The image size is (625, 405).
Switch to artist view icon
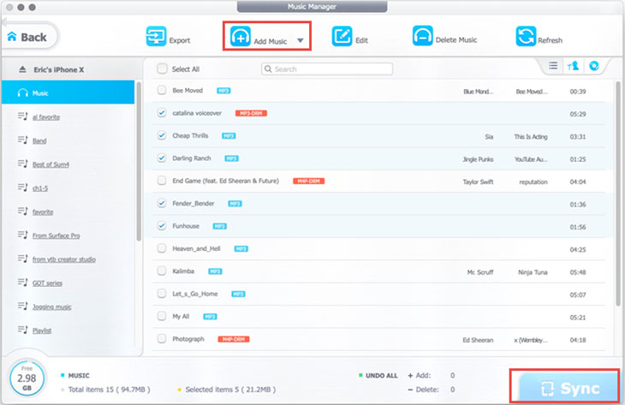point(573,66)
